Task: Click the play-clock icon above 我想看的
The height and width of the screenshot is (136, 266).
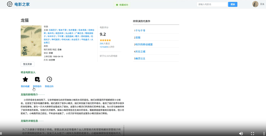Action: point(37,79)
